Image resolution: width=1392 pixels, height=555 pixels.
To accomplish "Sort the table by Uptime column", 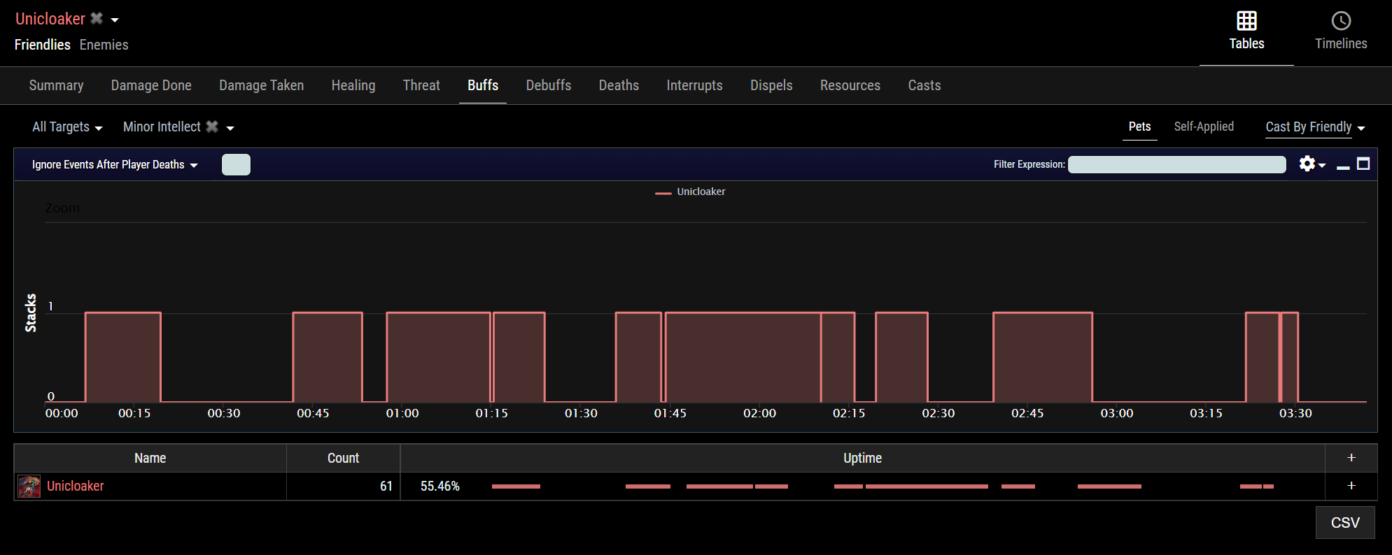I will click(862, 458).
